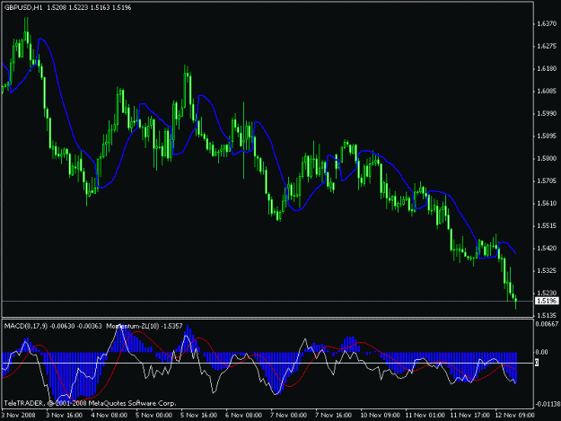Select the 1.6180 price axis label
This screenshot has height=421, width=561.
pos(547,69)
